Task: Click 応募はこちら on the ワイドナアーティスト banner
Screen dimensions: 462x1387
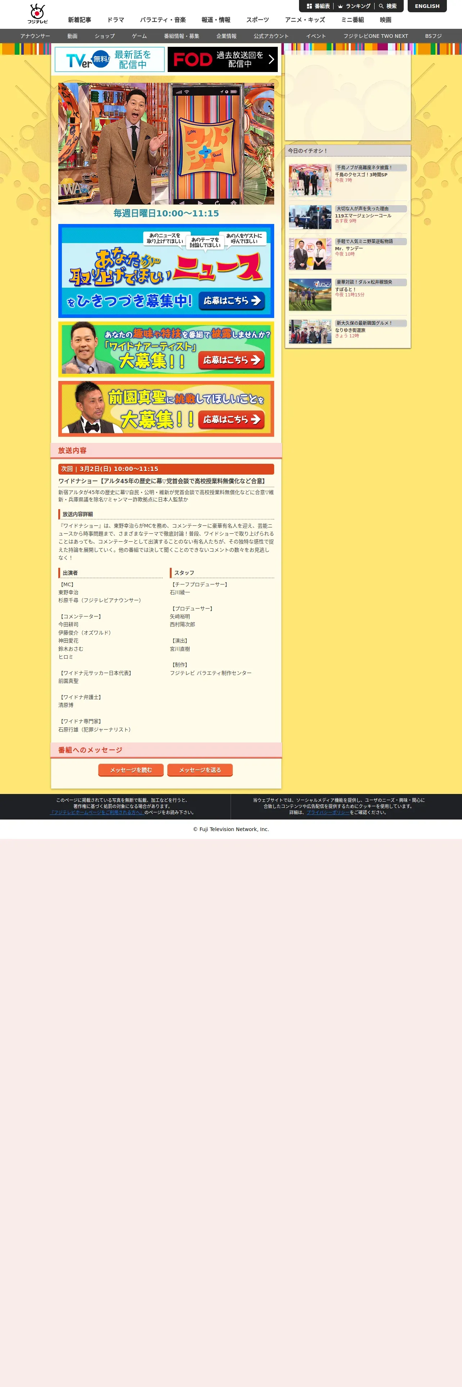Action: click(231, 360)
